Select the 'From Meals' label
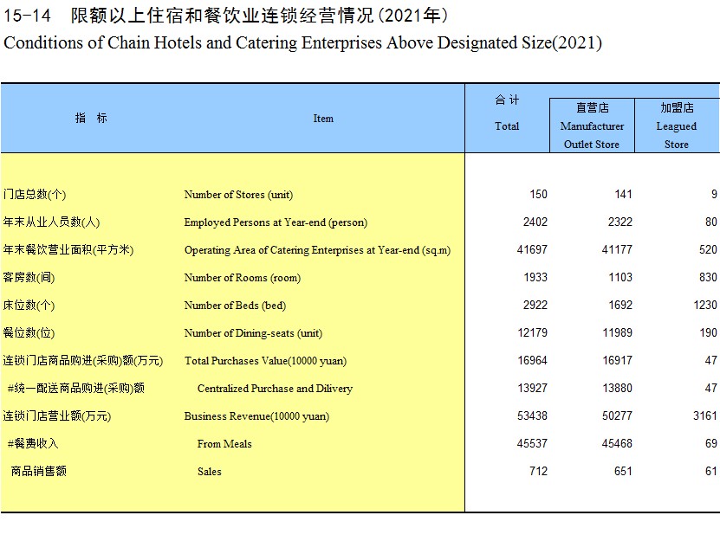 pyautogui.click(x=224, y=444)
